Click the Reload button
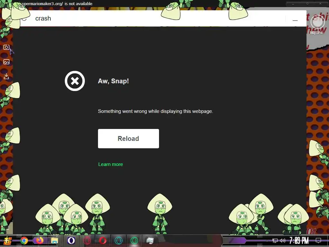329x247 pixels. tap(129, 139)
